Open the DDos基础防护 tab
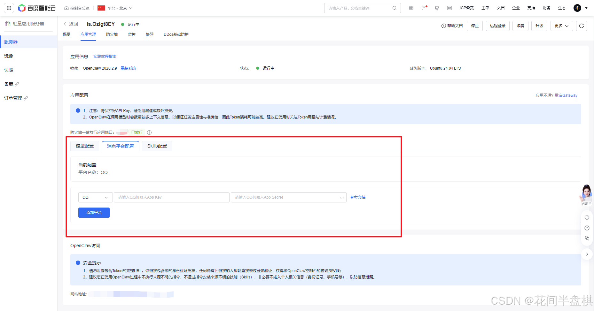The width and height of the screenshot is (594, 311). pos(176,34)
